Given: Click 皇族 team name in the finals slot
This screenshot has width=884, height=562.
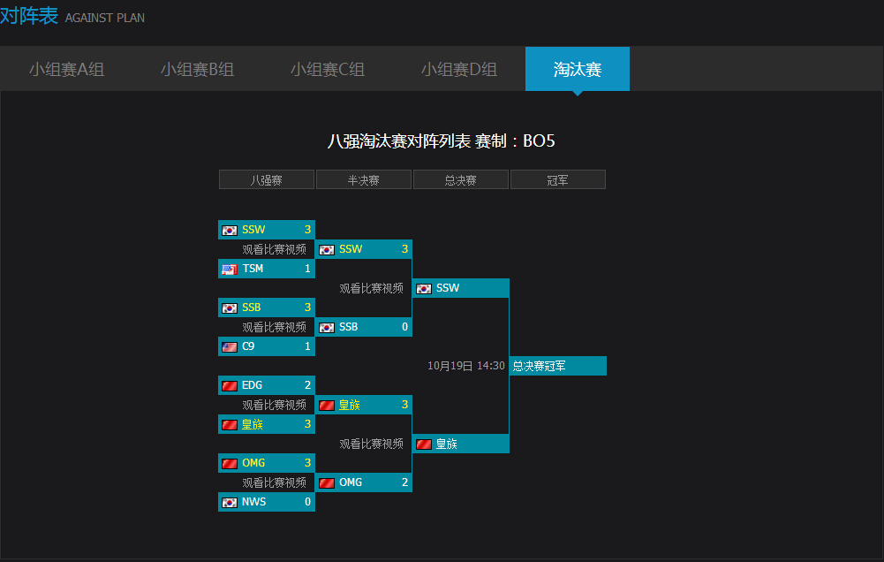Looking at the screenshot, I should click(447, 444).
